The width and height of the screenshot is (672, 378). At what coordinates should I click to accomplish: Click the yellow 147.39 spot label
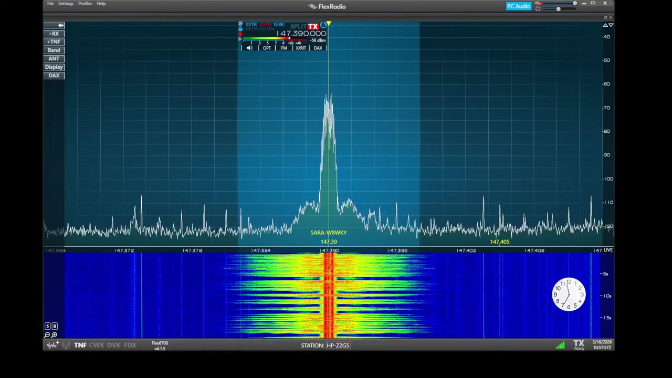point(329,242)
